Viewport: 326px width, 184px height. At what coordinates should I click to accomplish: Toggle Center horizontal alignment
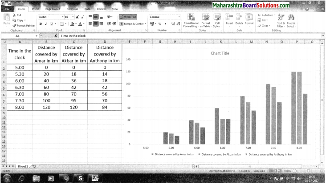click(x=96, y=24)
